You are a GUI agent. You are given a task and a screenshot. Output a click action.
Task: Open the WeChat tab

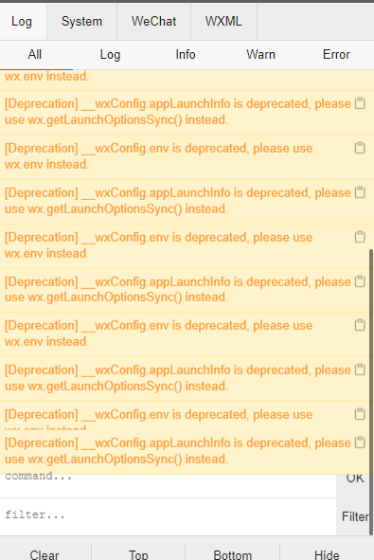click(153, 22)
